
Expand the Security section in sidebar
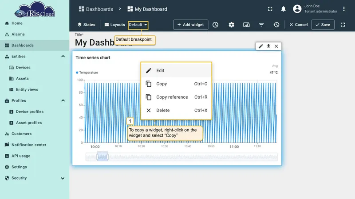click(x=63, y=178)
